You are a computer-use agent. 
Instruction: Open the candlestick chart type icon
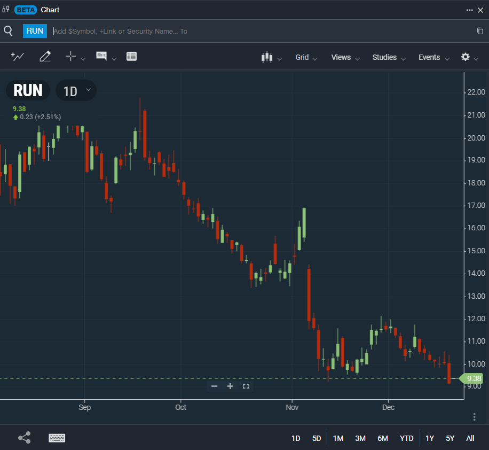tap(267, 57)
